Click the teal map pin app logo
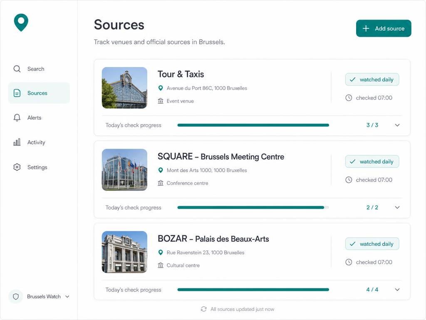Image resolution: width=426 pixels, height=320 pixels. (x=21, y=22)
